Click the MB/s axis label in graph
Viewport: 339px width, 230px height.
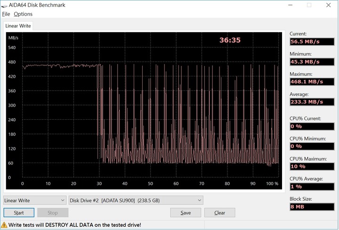(13, 38)
